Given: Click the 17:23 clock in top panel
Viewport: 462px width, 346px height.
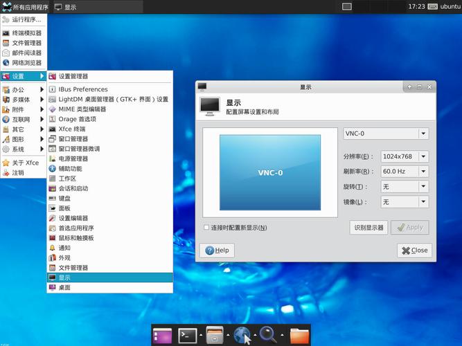Looking at the screenshot, I should pyautogui.click(x=416, y=6).
